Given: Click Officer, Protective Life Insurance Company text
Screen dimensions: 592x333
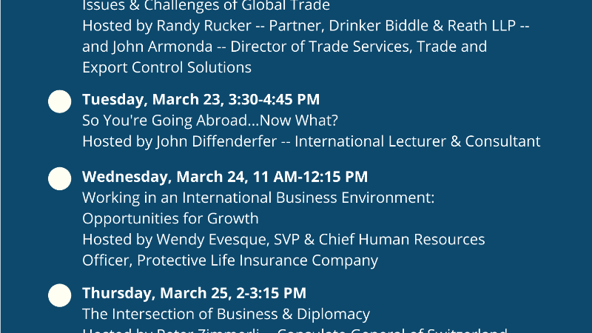Looking at the screenshot, I should click(x=230, y=260).
